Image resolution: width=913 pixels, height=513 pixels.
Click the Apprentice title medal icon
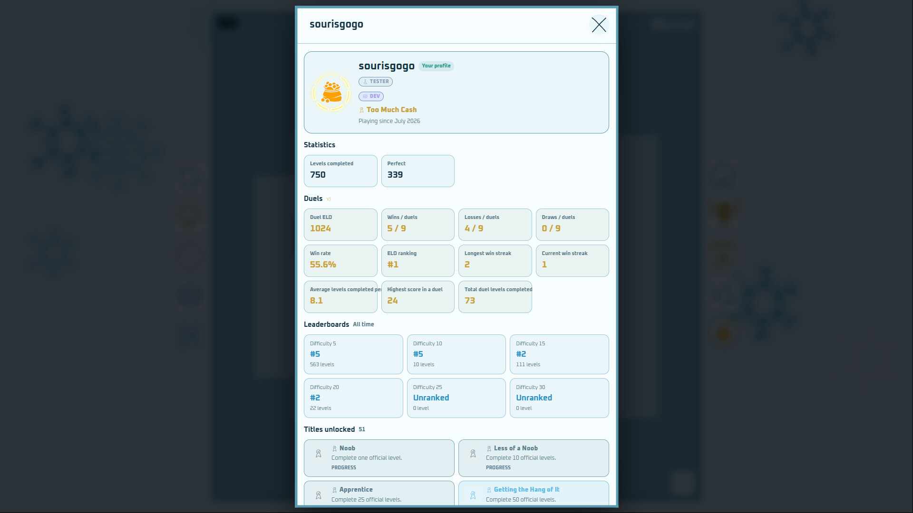[319, 495]
